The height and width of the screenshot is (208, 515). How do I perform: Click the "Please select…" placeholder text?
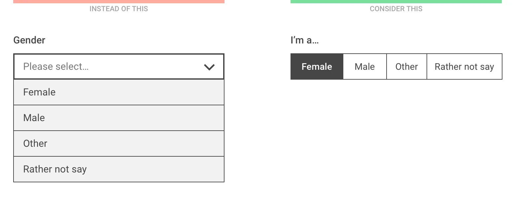56,66
